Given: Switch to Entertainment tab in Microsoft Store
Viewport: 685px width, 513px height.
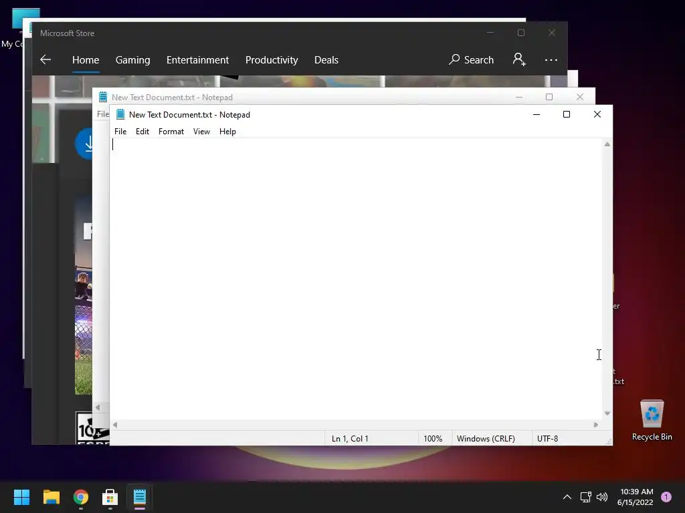Looking at the screenshot, I should [197, 59].
